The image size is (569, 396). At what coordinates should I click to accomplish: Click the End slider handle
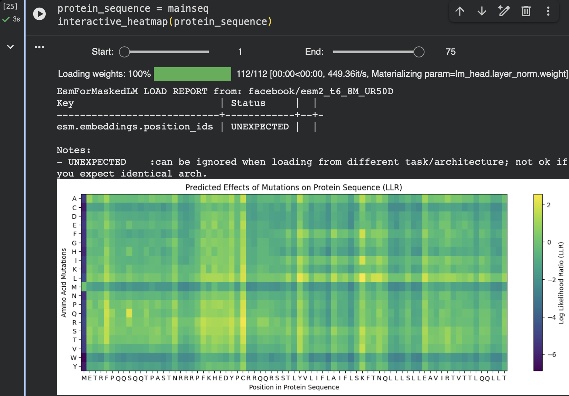pyautogui.click(x=419, y=52)
